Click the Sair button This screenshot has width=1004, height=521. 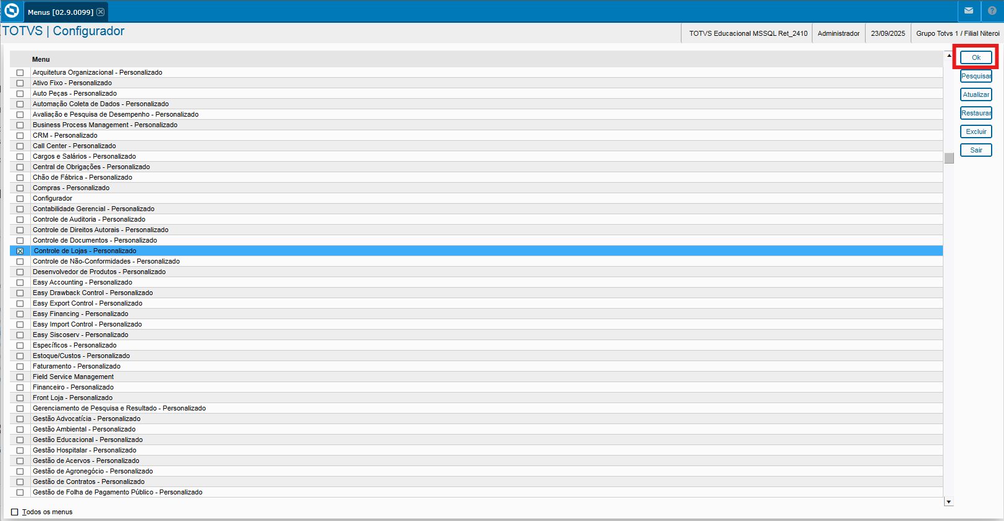coord(976,150)
